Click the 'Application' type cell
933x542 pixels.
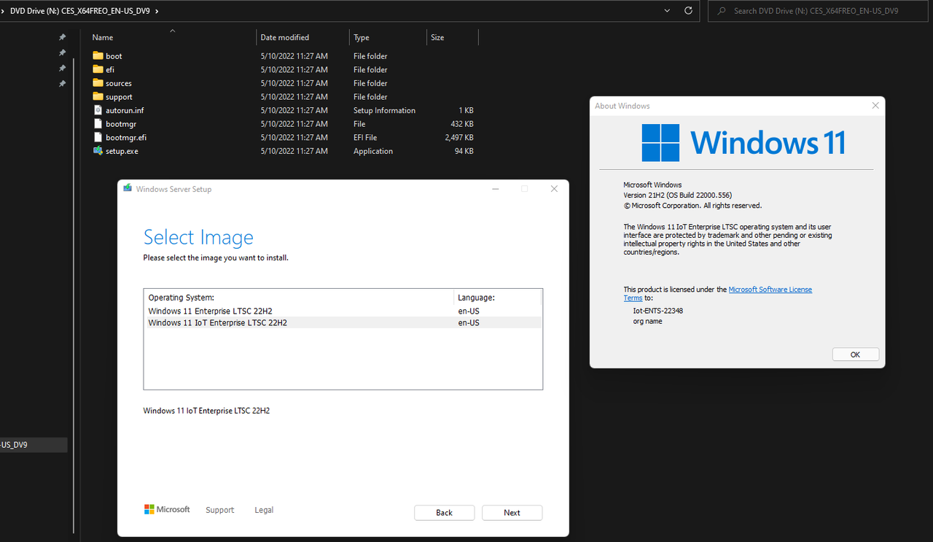(x=373, y=151)
